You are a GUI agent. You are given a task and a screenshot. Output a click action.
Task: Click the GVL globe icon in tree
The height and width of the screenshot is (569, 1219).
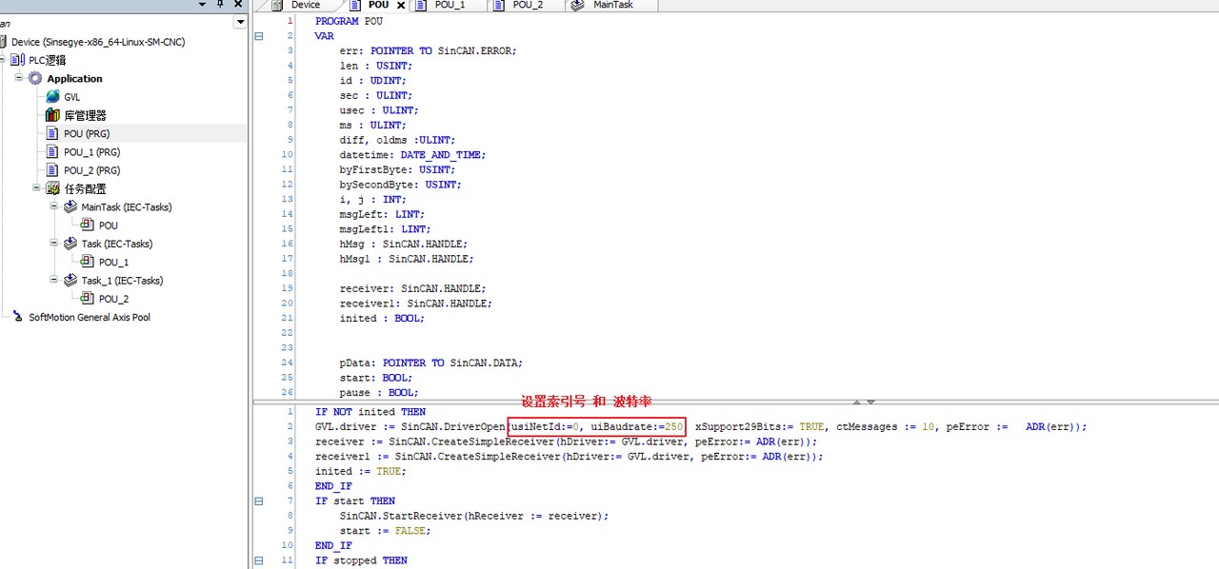[53, 97]
